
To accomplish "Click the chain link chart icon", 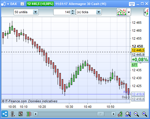I will (x=13, y=114).
